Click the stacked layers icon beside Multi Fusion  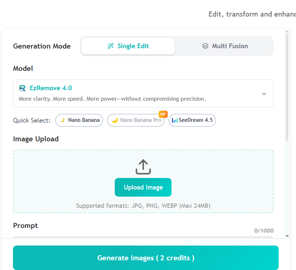(205, 46)
